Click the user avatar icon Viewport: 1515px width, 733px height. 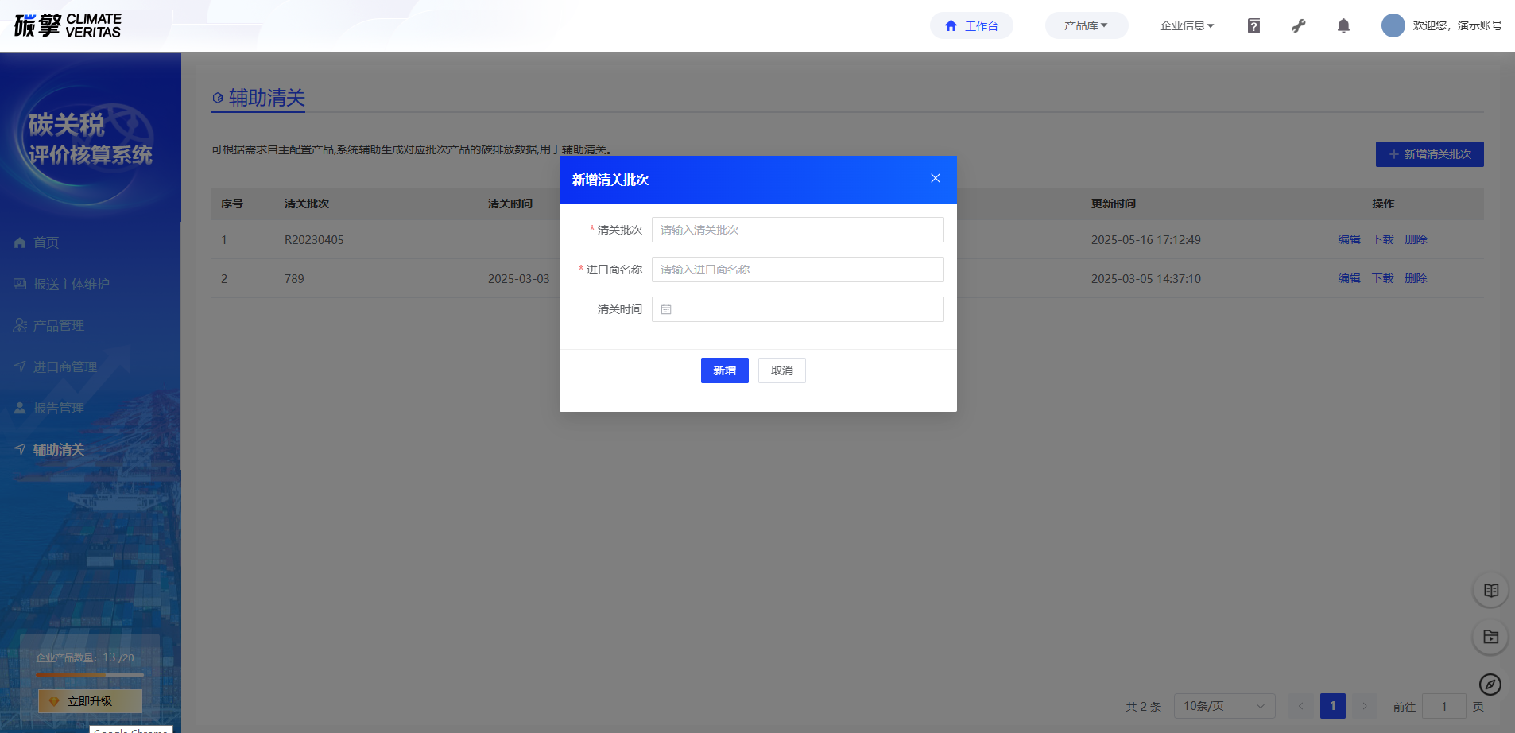(1393, 25)
